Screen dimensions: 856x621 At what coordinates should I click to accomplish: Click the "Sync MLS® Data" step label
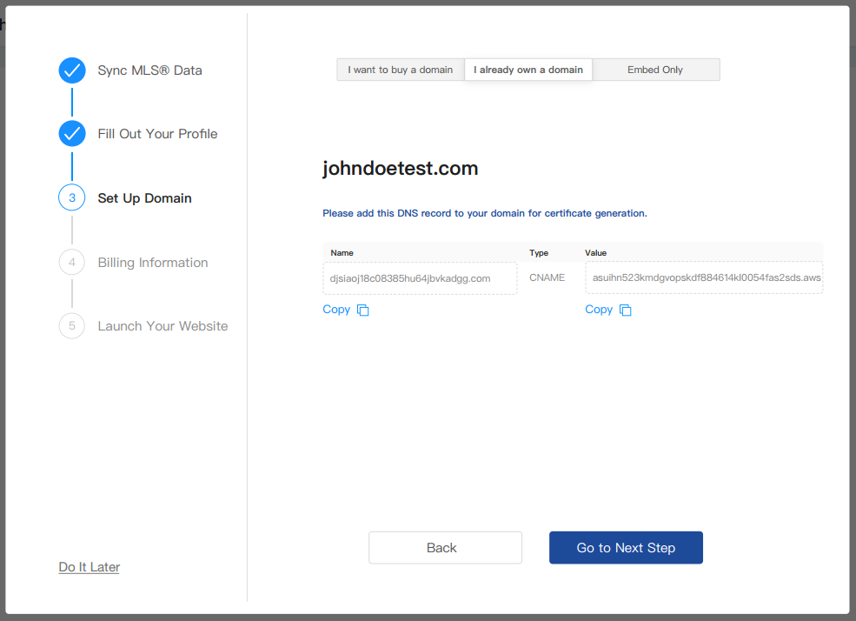149,70
